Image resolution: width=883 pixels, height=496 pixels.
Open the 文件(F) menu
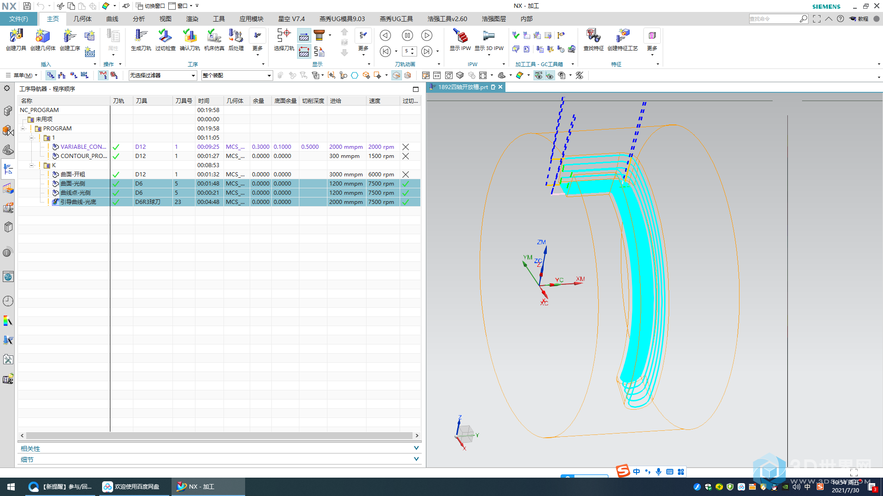click(x=18, y=19)
